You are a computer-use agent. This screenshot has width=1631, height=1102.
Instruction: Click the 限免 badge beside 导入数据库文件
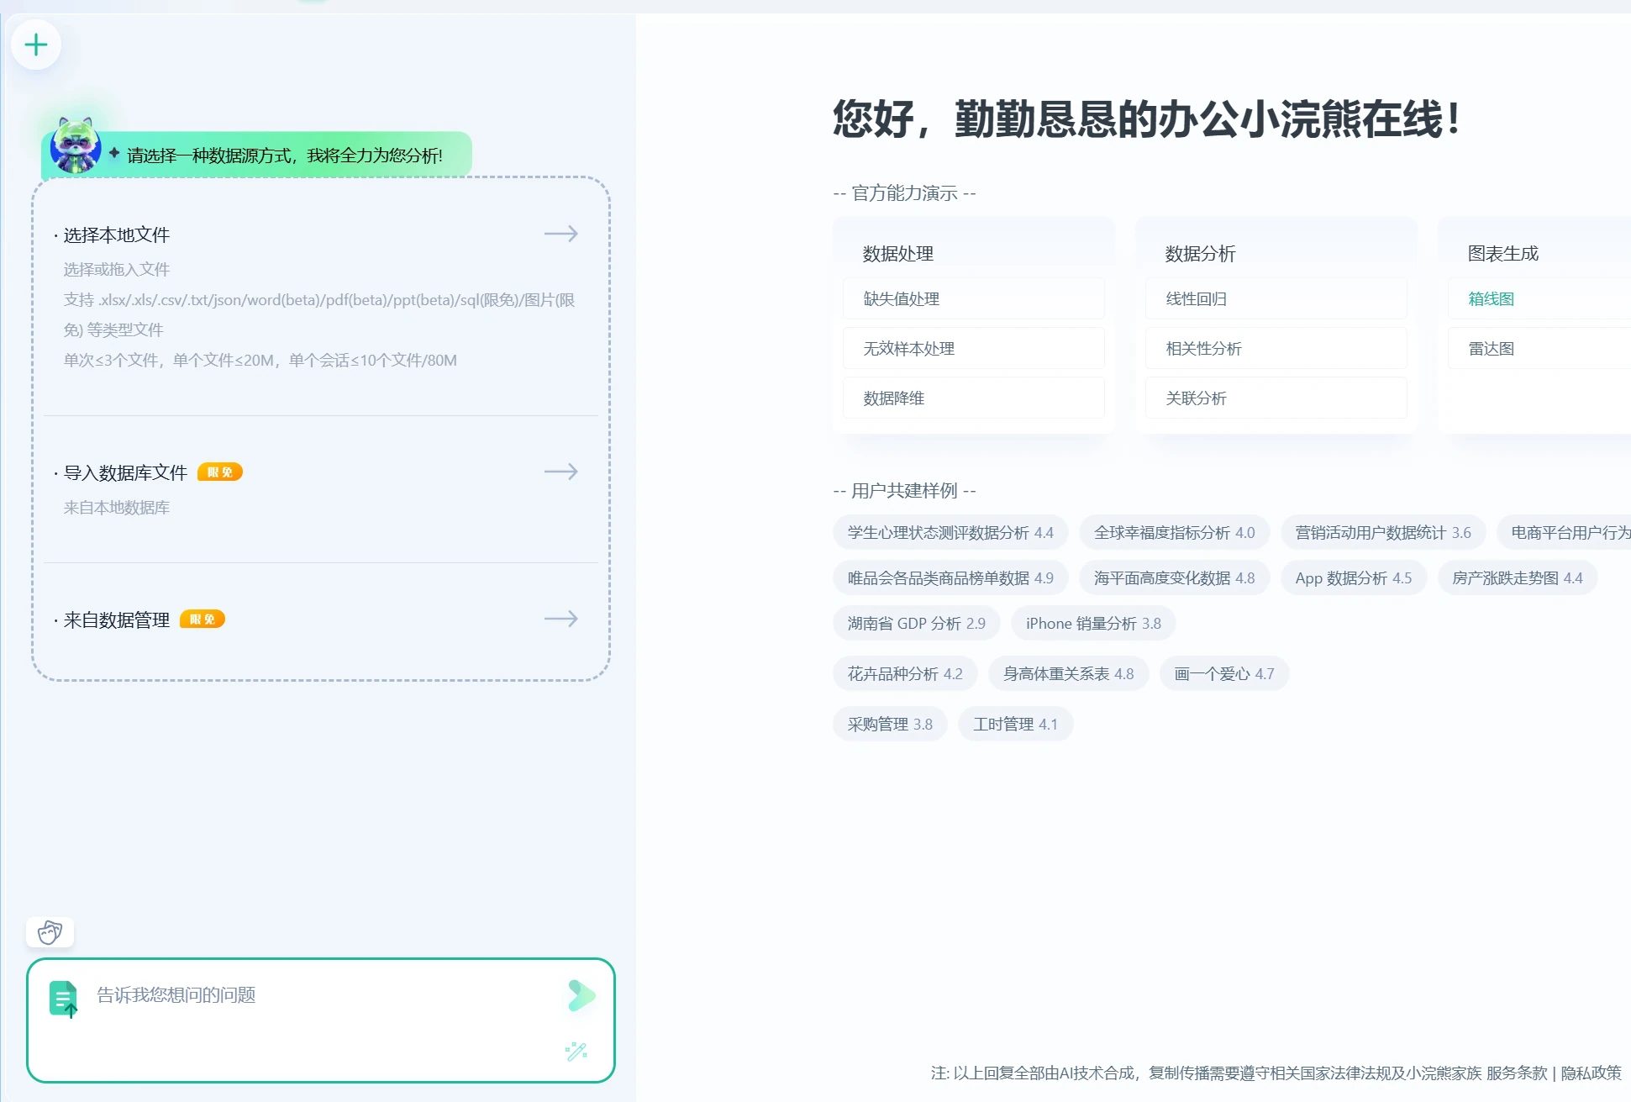[x=220, y=472]
